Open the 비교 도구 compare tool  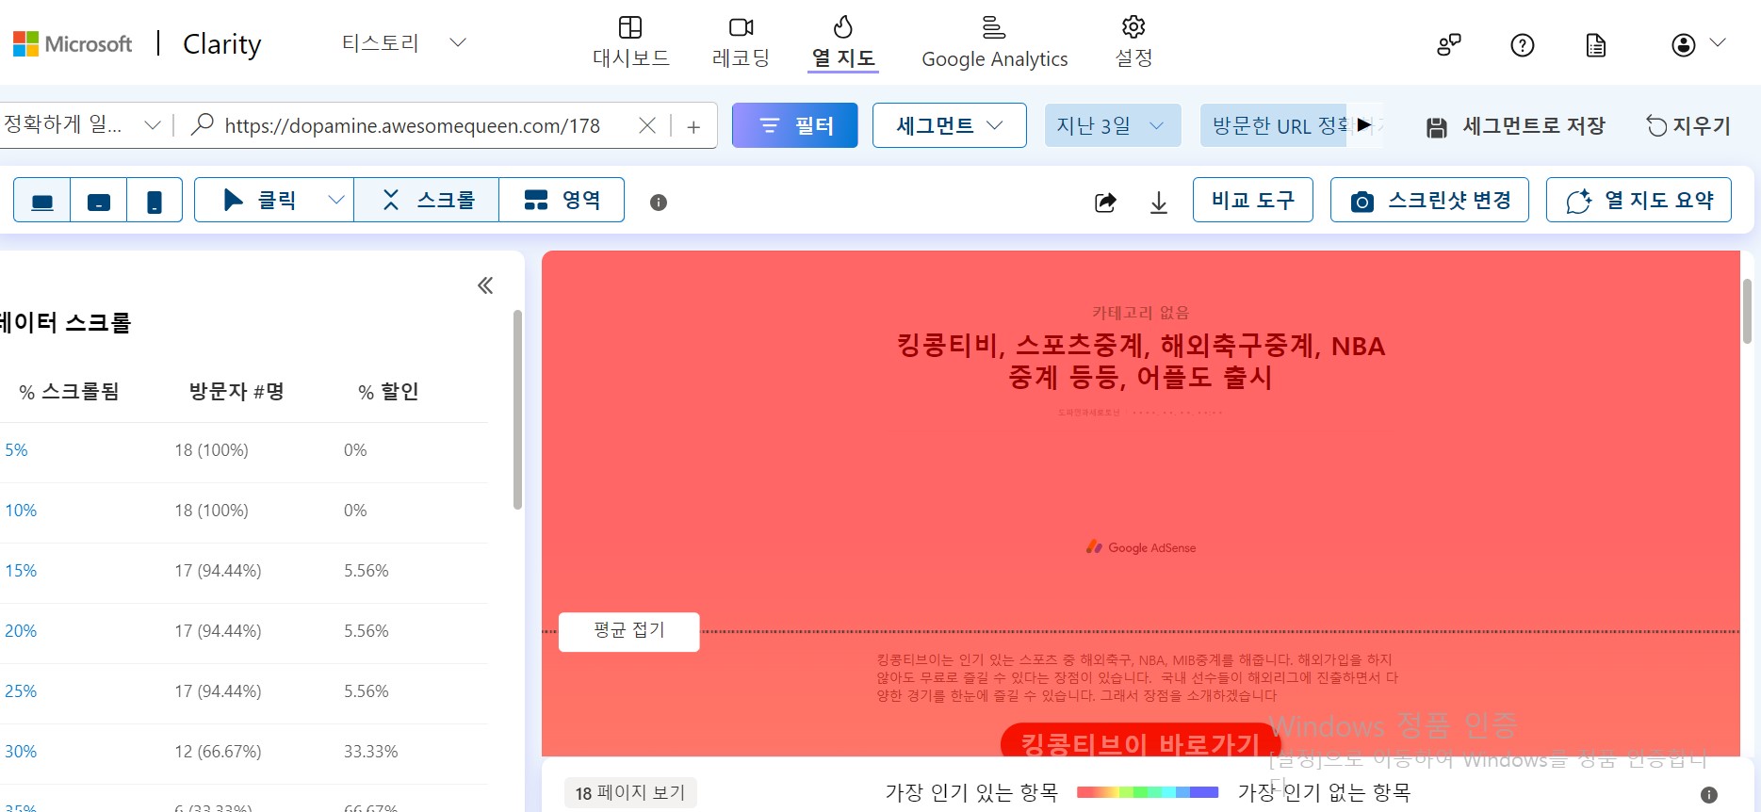click(x=1253, y=200)
